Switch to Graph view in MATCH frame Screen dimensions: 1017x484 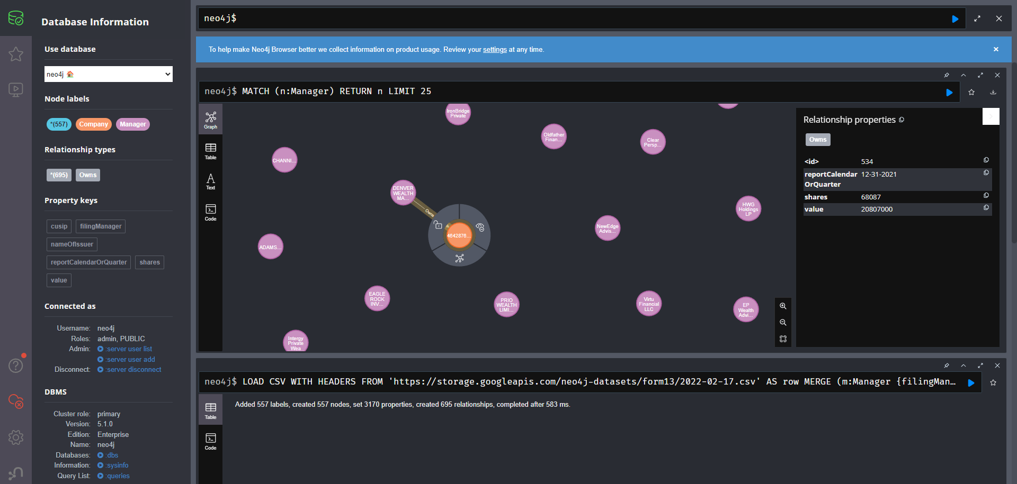211,120
